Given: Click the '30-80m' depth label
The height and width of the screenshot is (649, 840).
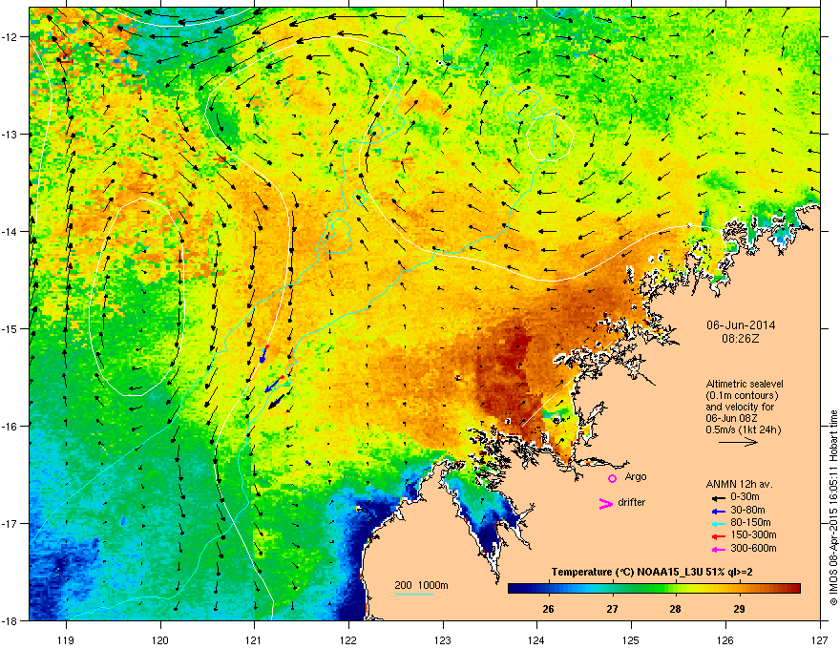Looking at the screenshot, I should pyautogui.click(x=747, y=510).
